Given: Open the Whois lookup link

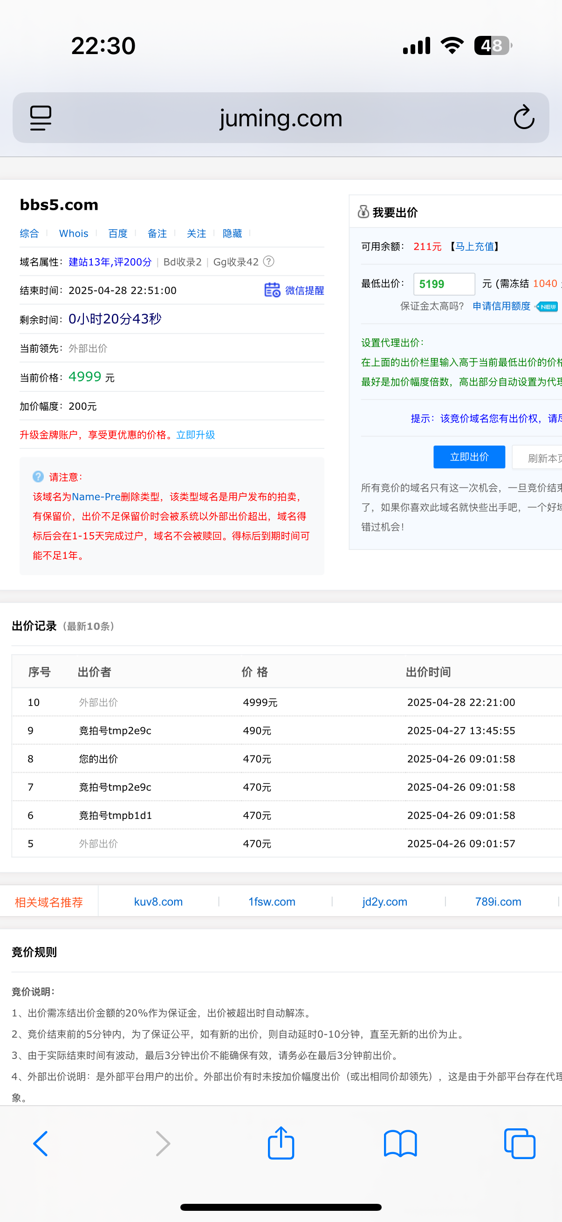Looking at the screenshot, I should point(74,233).
